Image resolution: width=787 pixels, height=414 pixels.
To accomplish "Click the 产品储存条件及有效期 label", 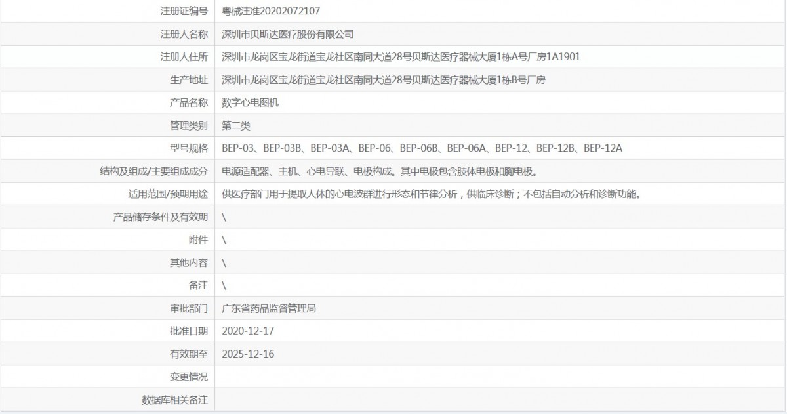I will (x=161, y=217).
